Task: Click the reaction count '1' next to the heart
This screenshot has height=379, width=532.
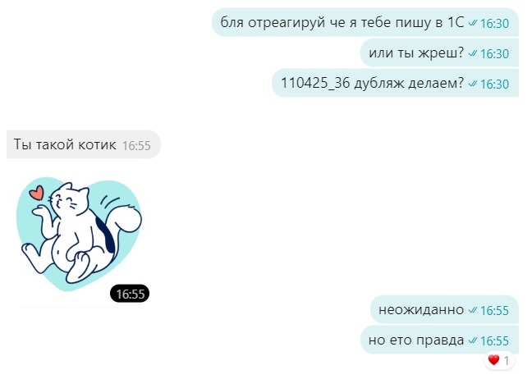Action: 507,361
